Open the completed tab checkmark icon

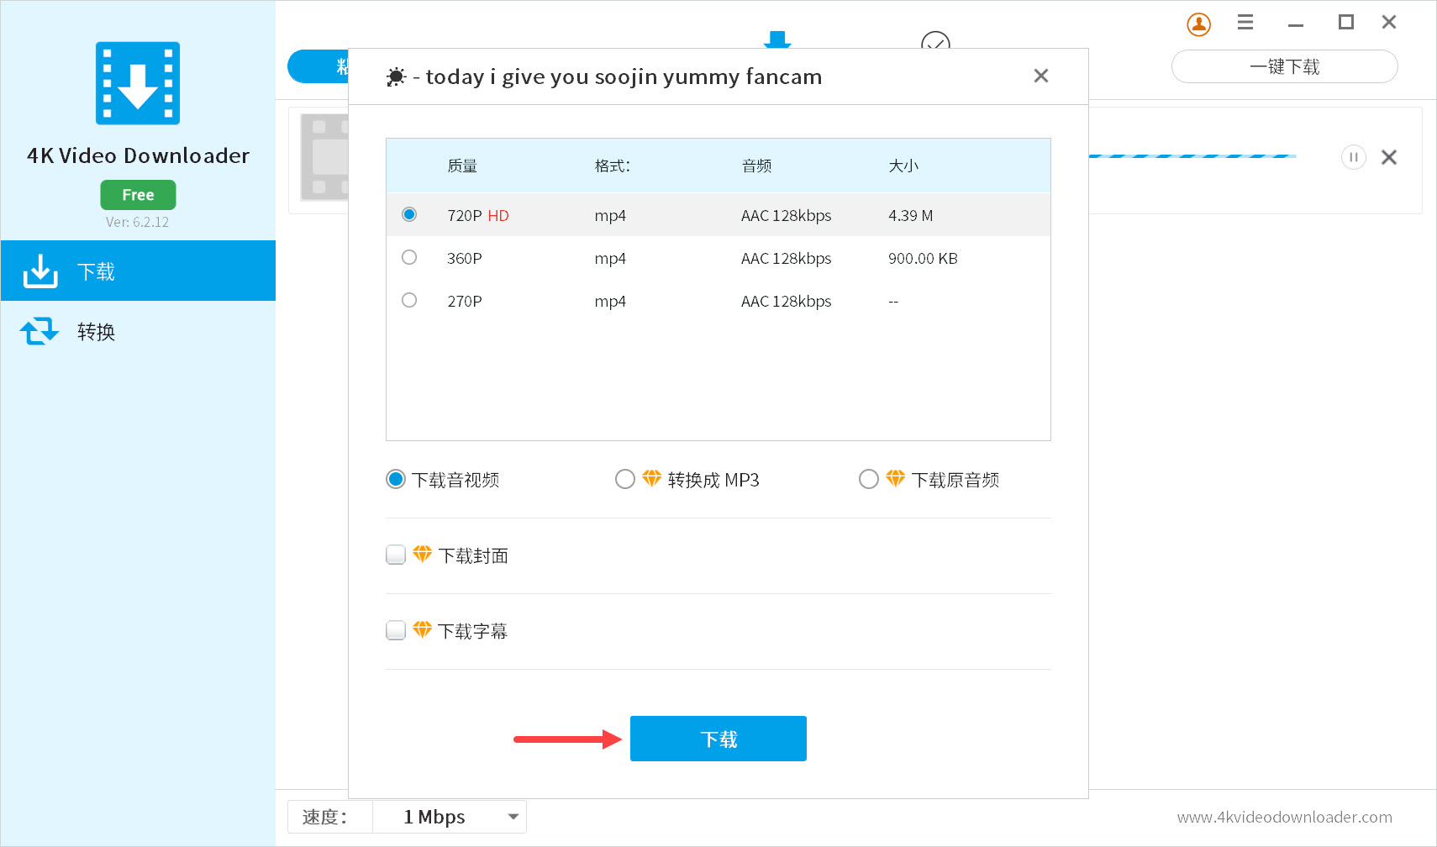(x=935, y=40)
